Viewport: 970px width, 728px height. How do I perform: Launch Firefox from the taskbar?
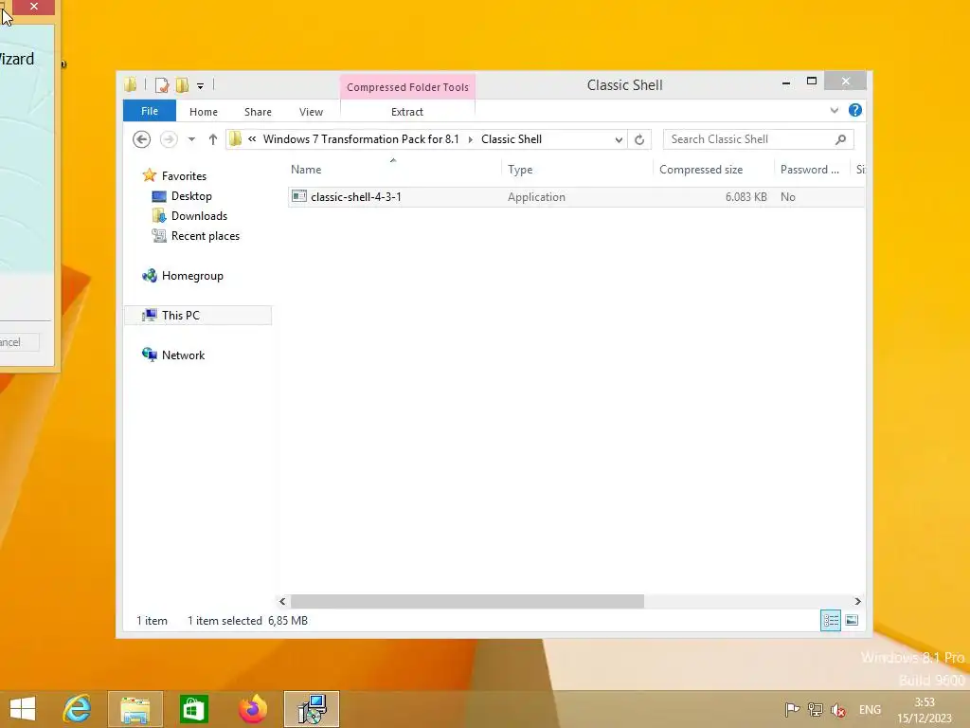tap(252, 709)
